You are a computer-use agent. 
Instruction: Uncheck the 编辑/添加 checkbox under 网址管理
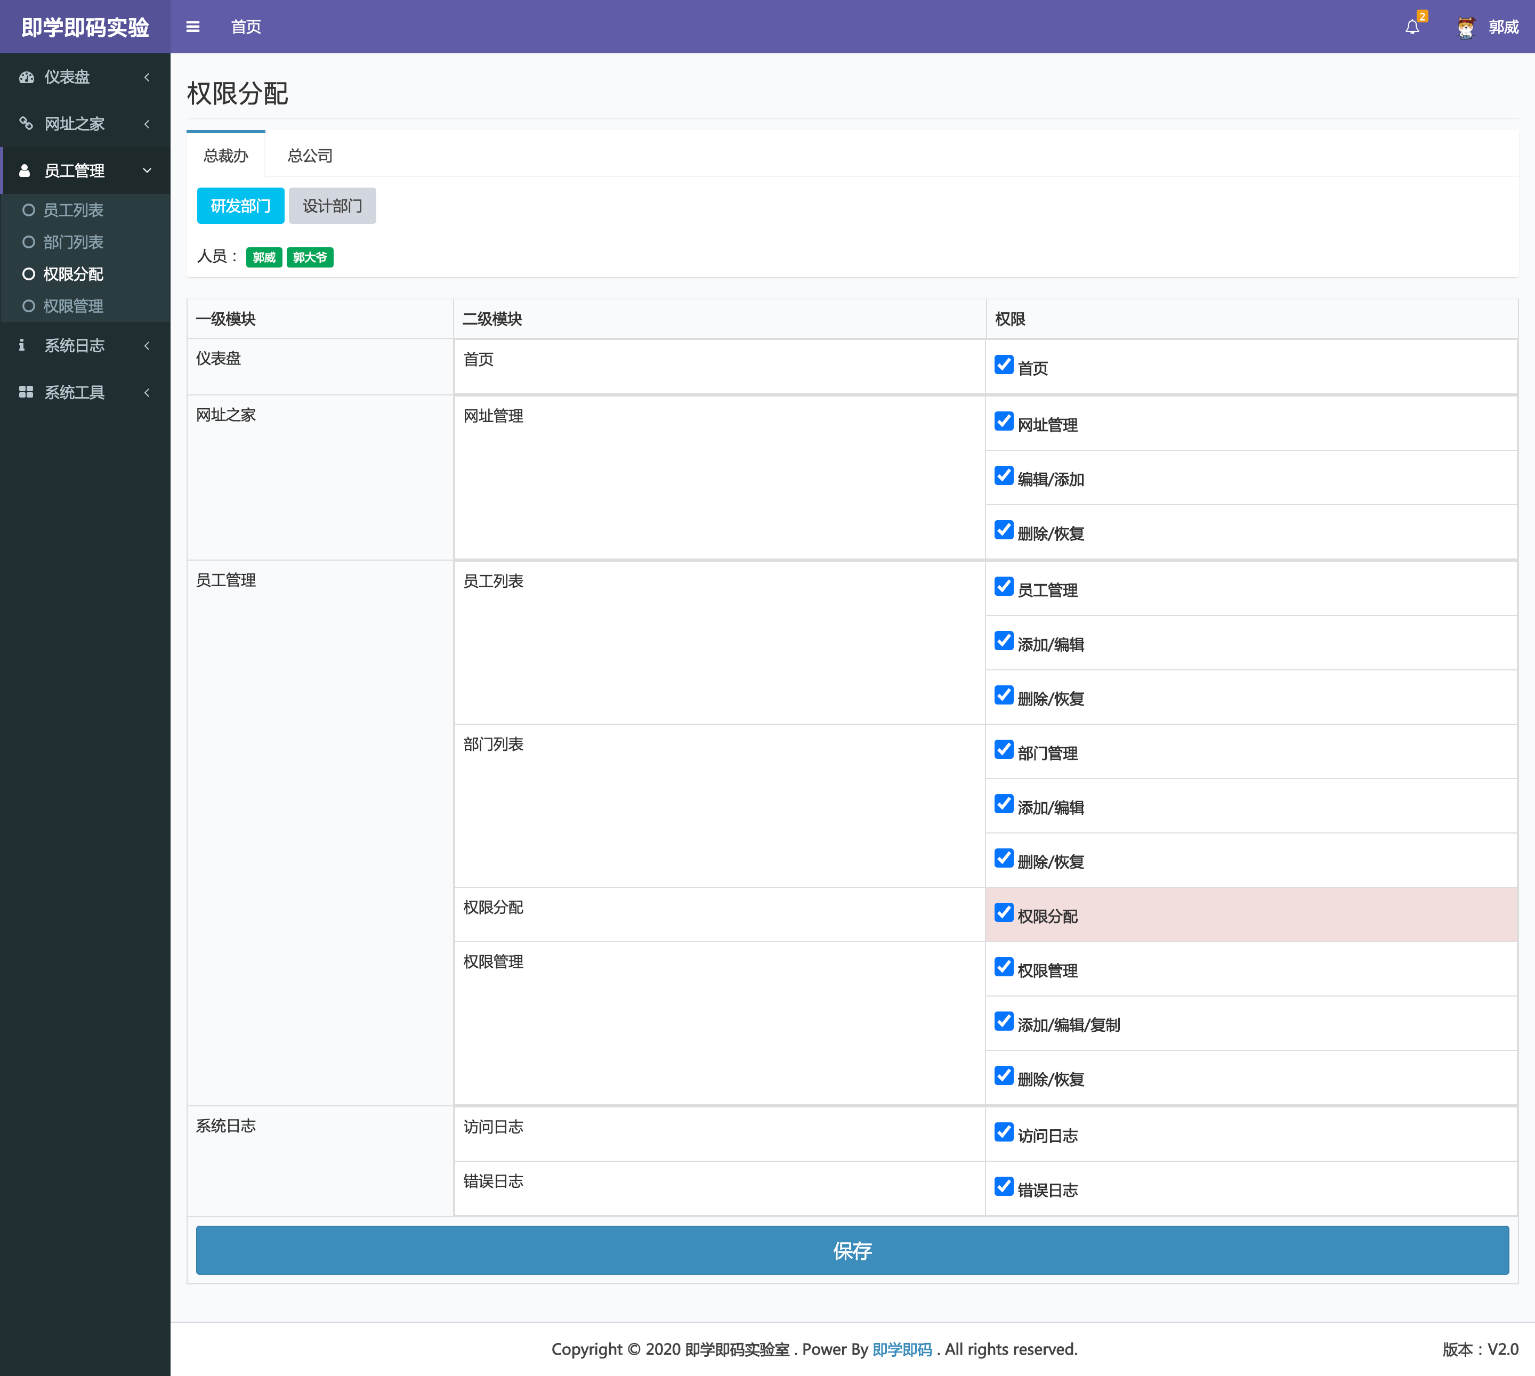coord(1004,475)
